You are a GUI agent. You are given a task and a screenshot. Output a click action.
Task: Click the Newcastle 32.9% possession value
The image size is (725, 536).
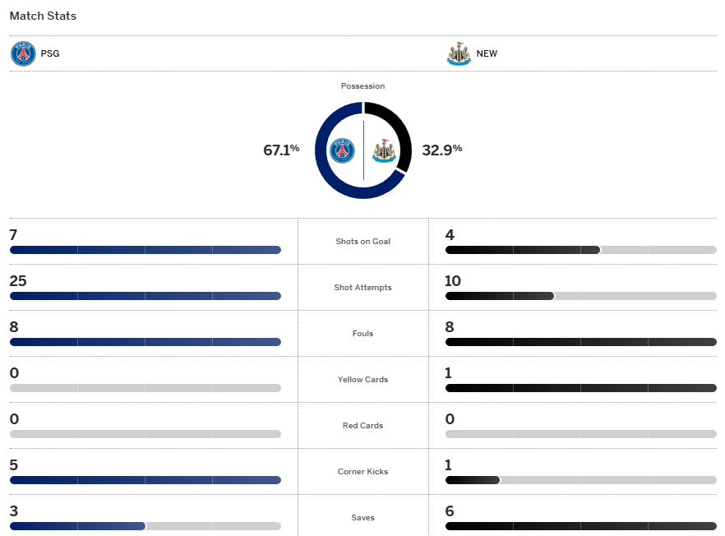click(x=442, y=150)
